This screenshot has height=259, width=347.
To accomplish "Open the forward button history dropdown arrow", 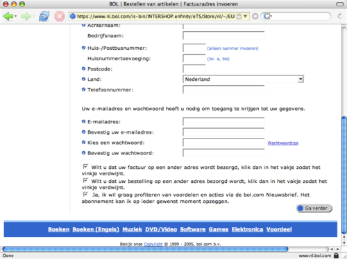I will coord(33,17).
